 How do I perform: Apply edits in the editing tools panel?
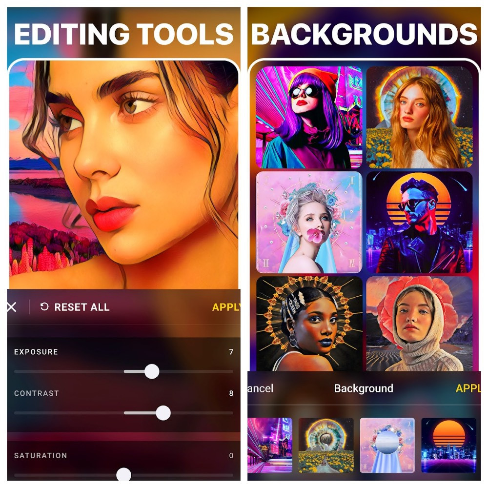[x=226, y=307]
